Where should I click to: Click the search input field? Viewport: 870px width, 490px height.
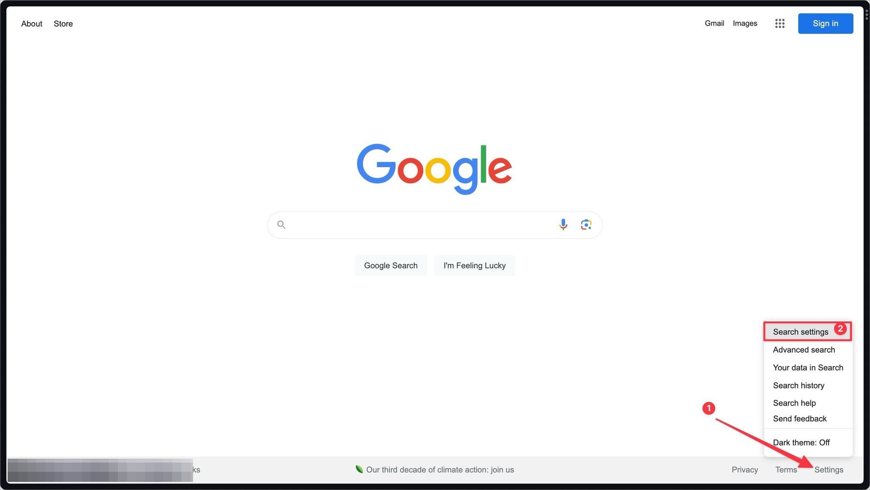pyautogui.click(x=435, y=224)
